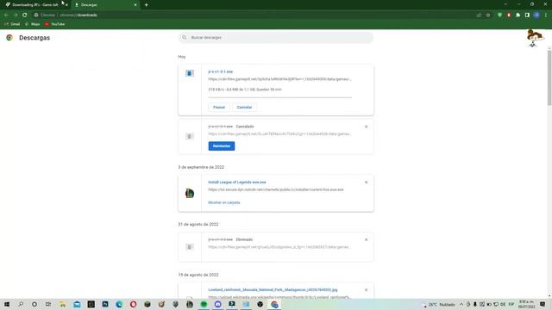Screen dimensions: 552x310
Task: Go forward in browser history
Action: click(x=16, y=15)
